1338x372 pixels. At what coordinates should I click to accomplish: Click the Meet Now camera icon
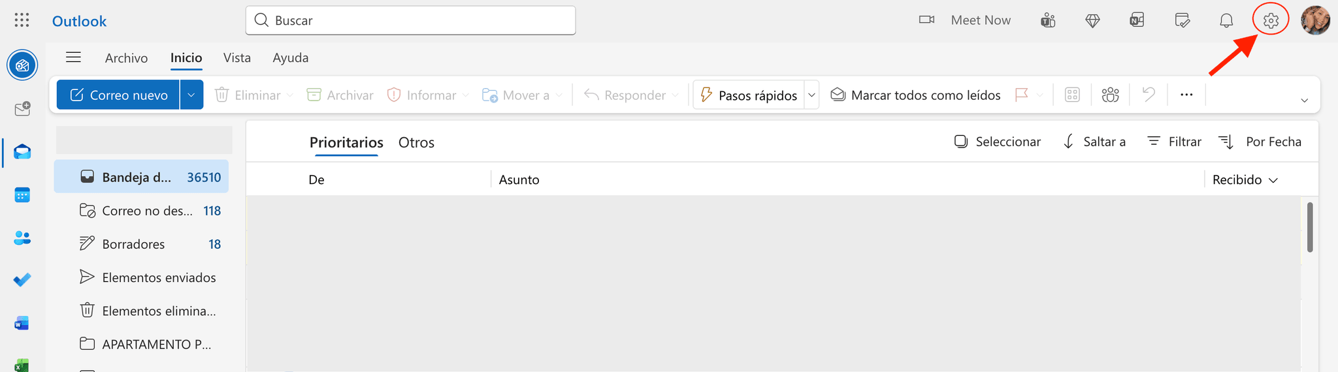(x=926, y=20)
